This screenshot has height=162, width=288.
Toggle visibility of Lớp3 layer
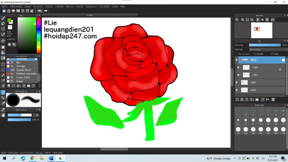point(238,75)
